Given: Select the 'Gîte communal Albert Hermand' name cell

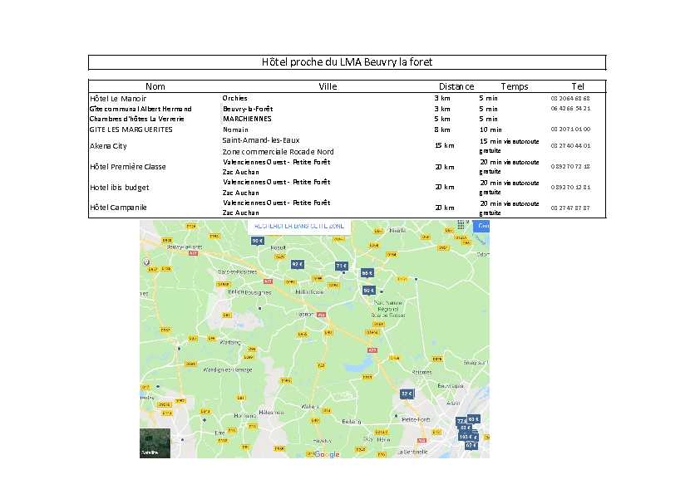Looking at the screenshot, I should [x=140, y=109].
